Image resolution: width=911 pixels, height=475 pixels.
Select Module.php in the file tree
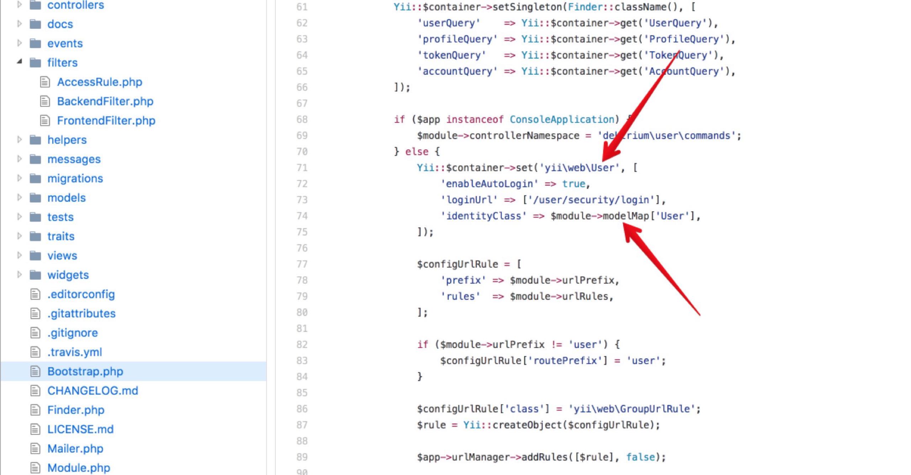pos(79,468)
